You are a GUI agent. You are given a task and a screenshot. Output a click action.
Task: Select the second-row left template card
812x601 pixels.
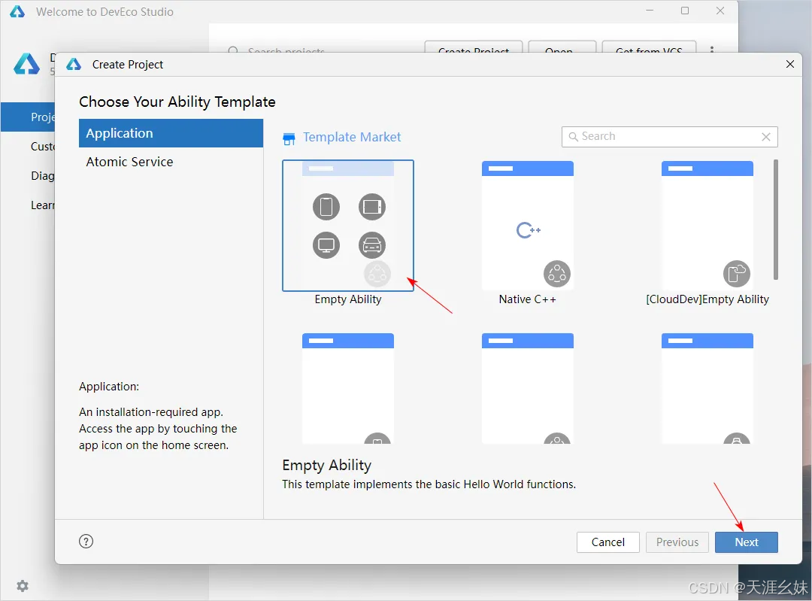click(347, 389)
